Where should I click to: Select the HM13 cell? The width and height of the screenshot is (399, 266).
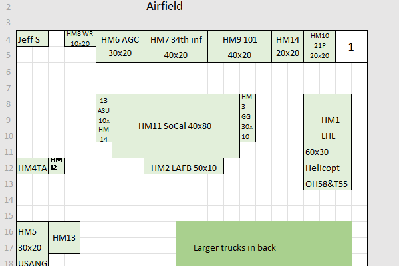tap(64, 237)
